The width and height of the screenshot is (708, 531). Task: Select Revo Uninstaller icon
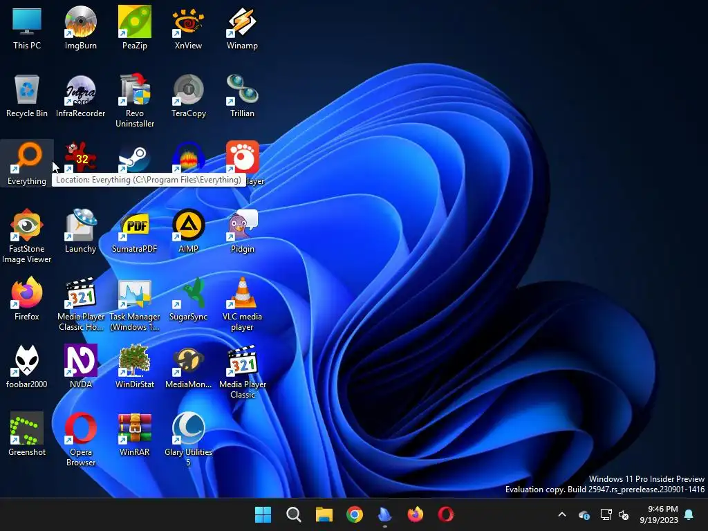point(135,100)
